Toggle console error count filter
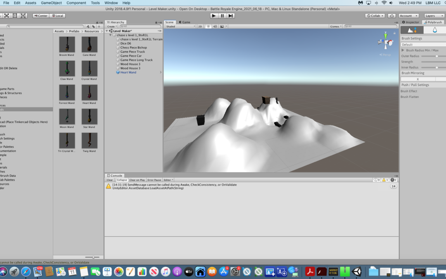The width and height of the screenshot is (446, 279). click(394, 180)
